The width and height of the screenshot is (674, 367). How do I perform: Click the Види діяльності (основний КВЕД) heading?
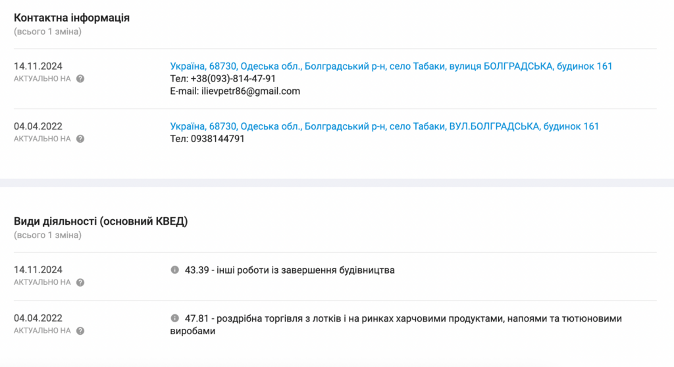click(x=101, y=222)
